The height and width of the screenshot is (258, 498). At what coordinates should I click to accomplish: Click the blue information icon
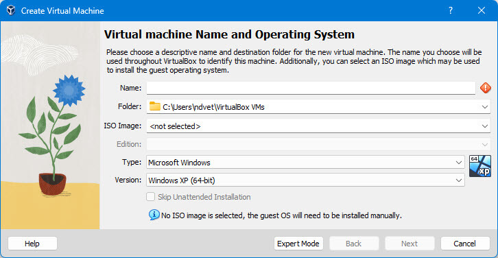(x=154, y=215)
